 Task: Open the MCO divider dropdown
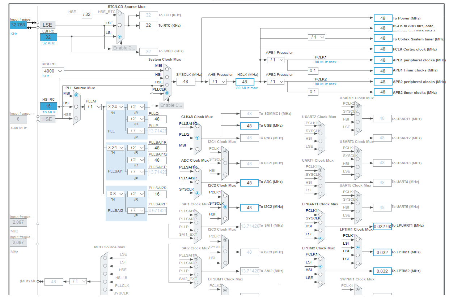pyautogui.click(x=78, y=281)
